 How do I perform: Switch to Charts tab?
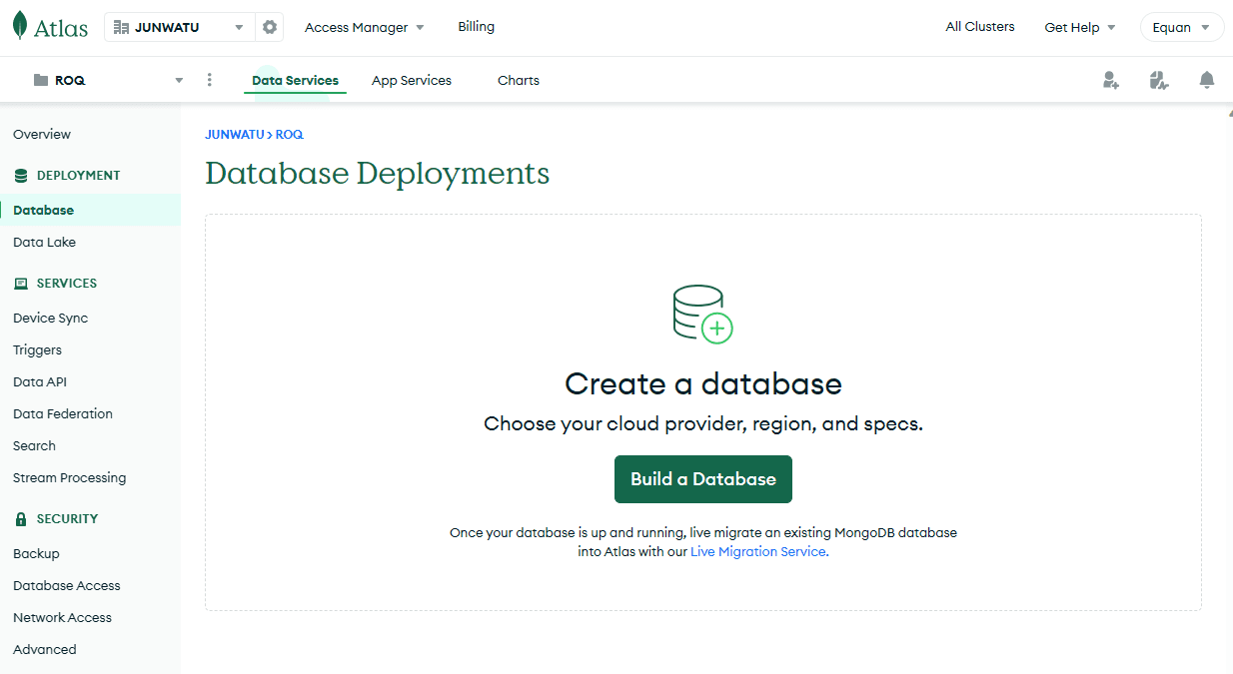point(519,81)
